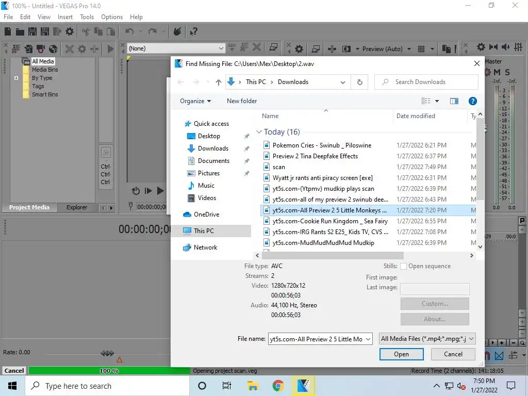Click the Video Preview settings gear icon
Viewport: 528px width, 396px height.
[299, 49]
